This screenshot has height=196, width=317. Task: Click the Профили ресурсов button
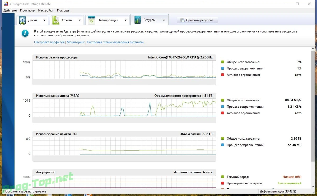pyautogui.click(x=197, y=20)
